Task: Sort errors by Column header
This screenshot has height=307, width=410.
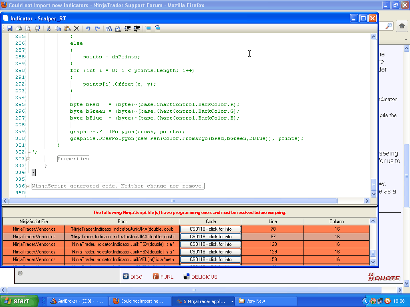Action: tap(336, 221)
